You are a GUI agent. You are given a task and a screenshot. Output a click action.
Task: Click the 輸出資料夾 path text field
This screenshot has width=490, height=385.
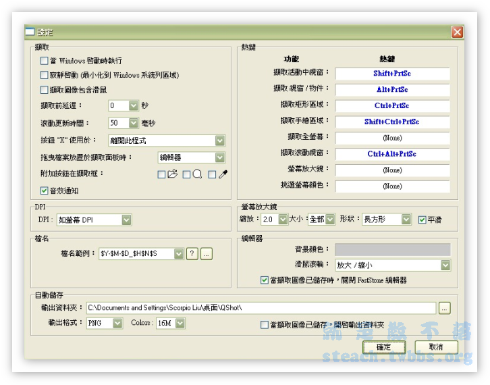260,308
